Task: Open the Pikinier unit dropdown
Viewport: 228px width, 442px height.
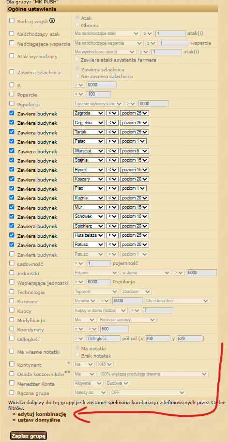Action: pos(95,273)
